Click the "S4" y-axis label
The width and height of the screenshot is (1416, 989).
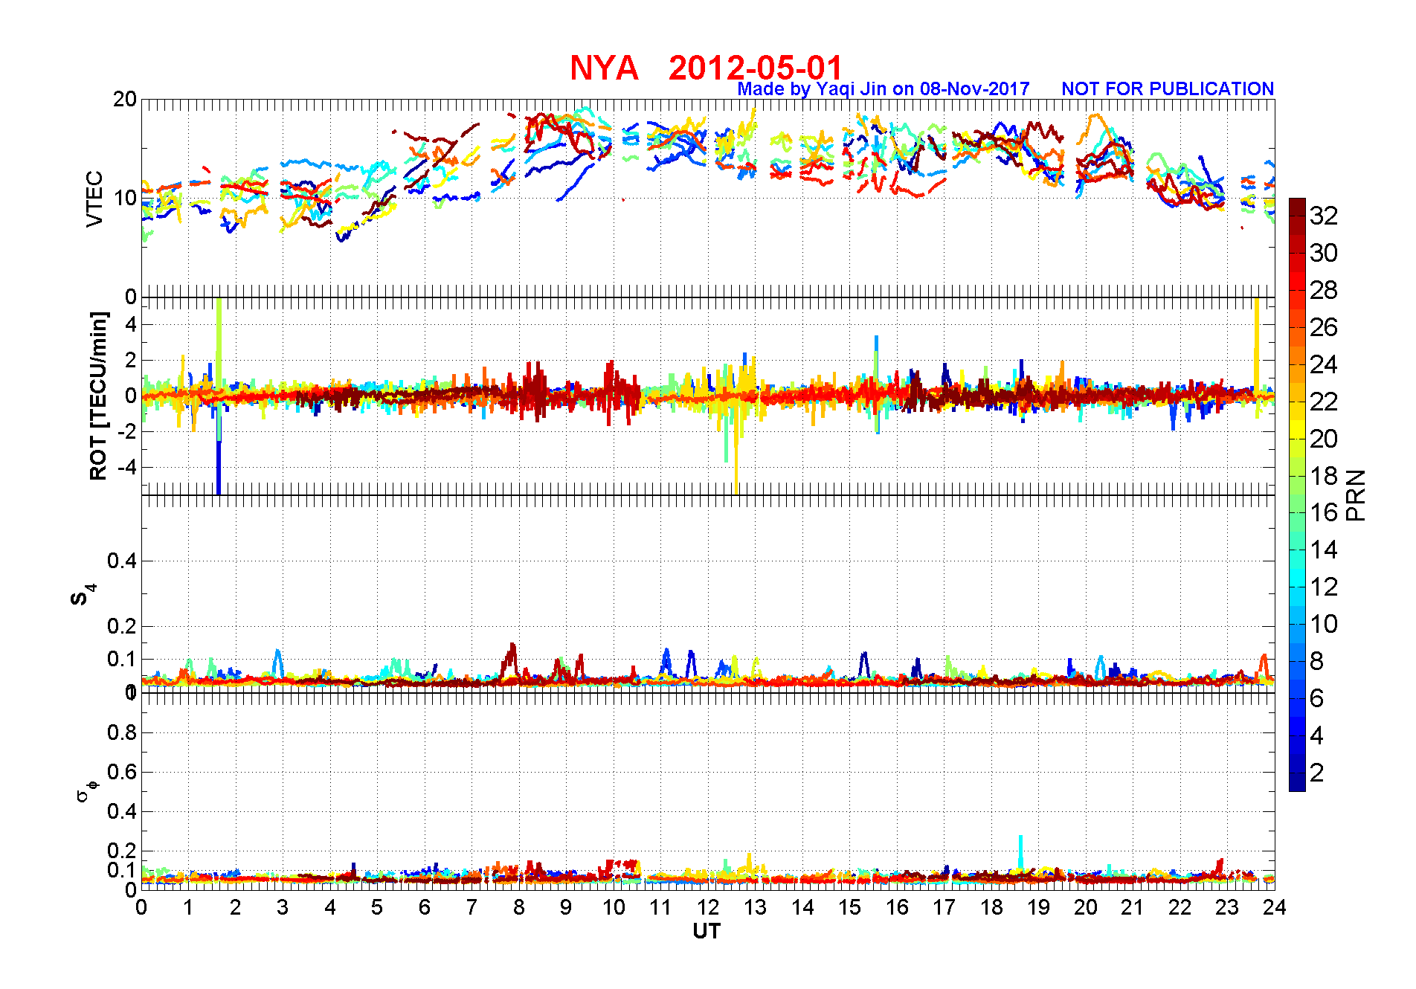pyautogui.click(x=83, y=595)
